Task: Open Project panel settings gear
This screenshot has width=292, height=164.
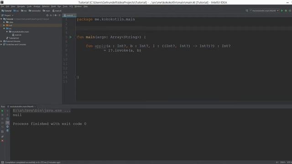Action: click(x=56, y=15)
